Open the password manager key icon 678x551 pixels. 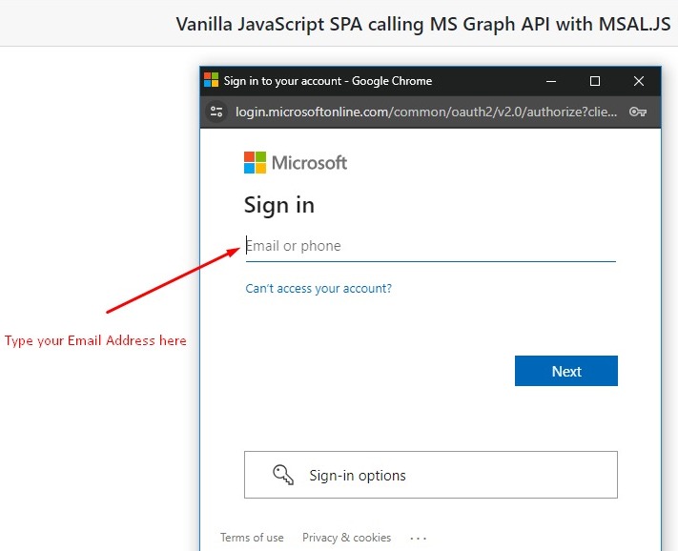[638, 112]
